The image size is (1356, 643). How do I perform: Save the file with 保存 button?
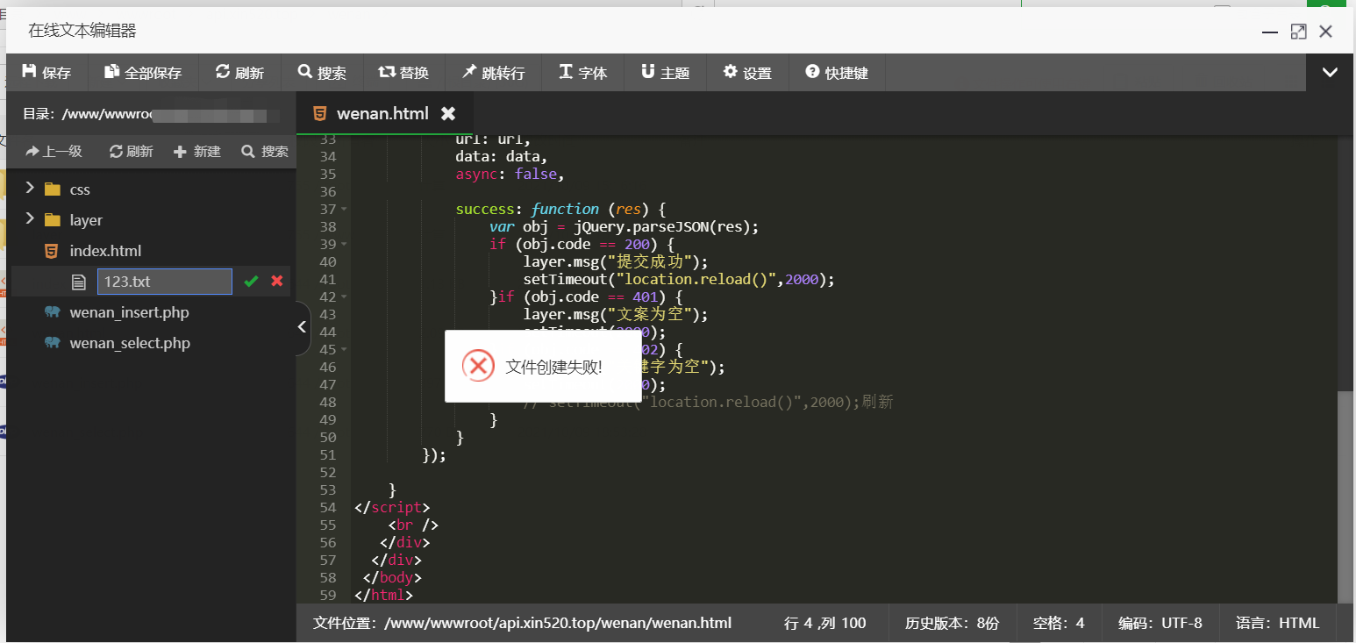coord(46,73)
